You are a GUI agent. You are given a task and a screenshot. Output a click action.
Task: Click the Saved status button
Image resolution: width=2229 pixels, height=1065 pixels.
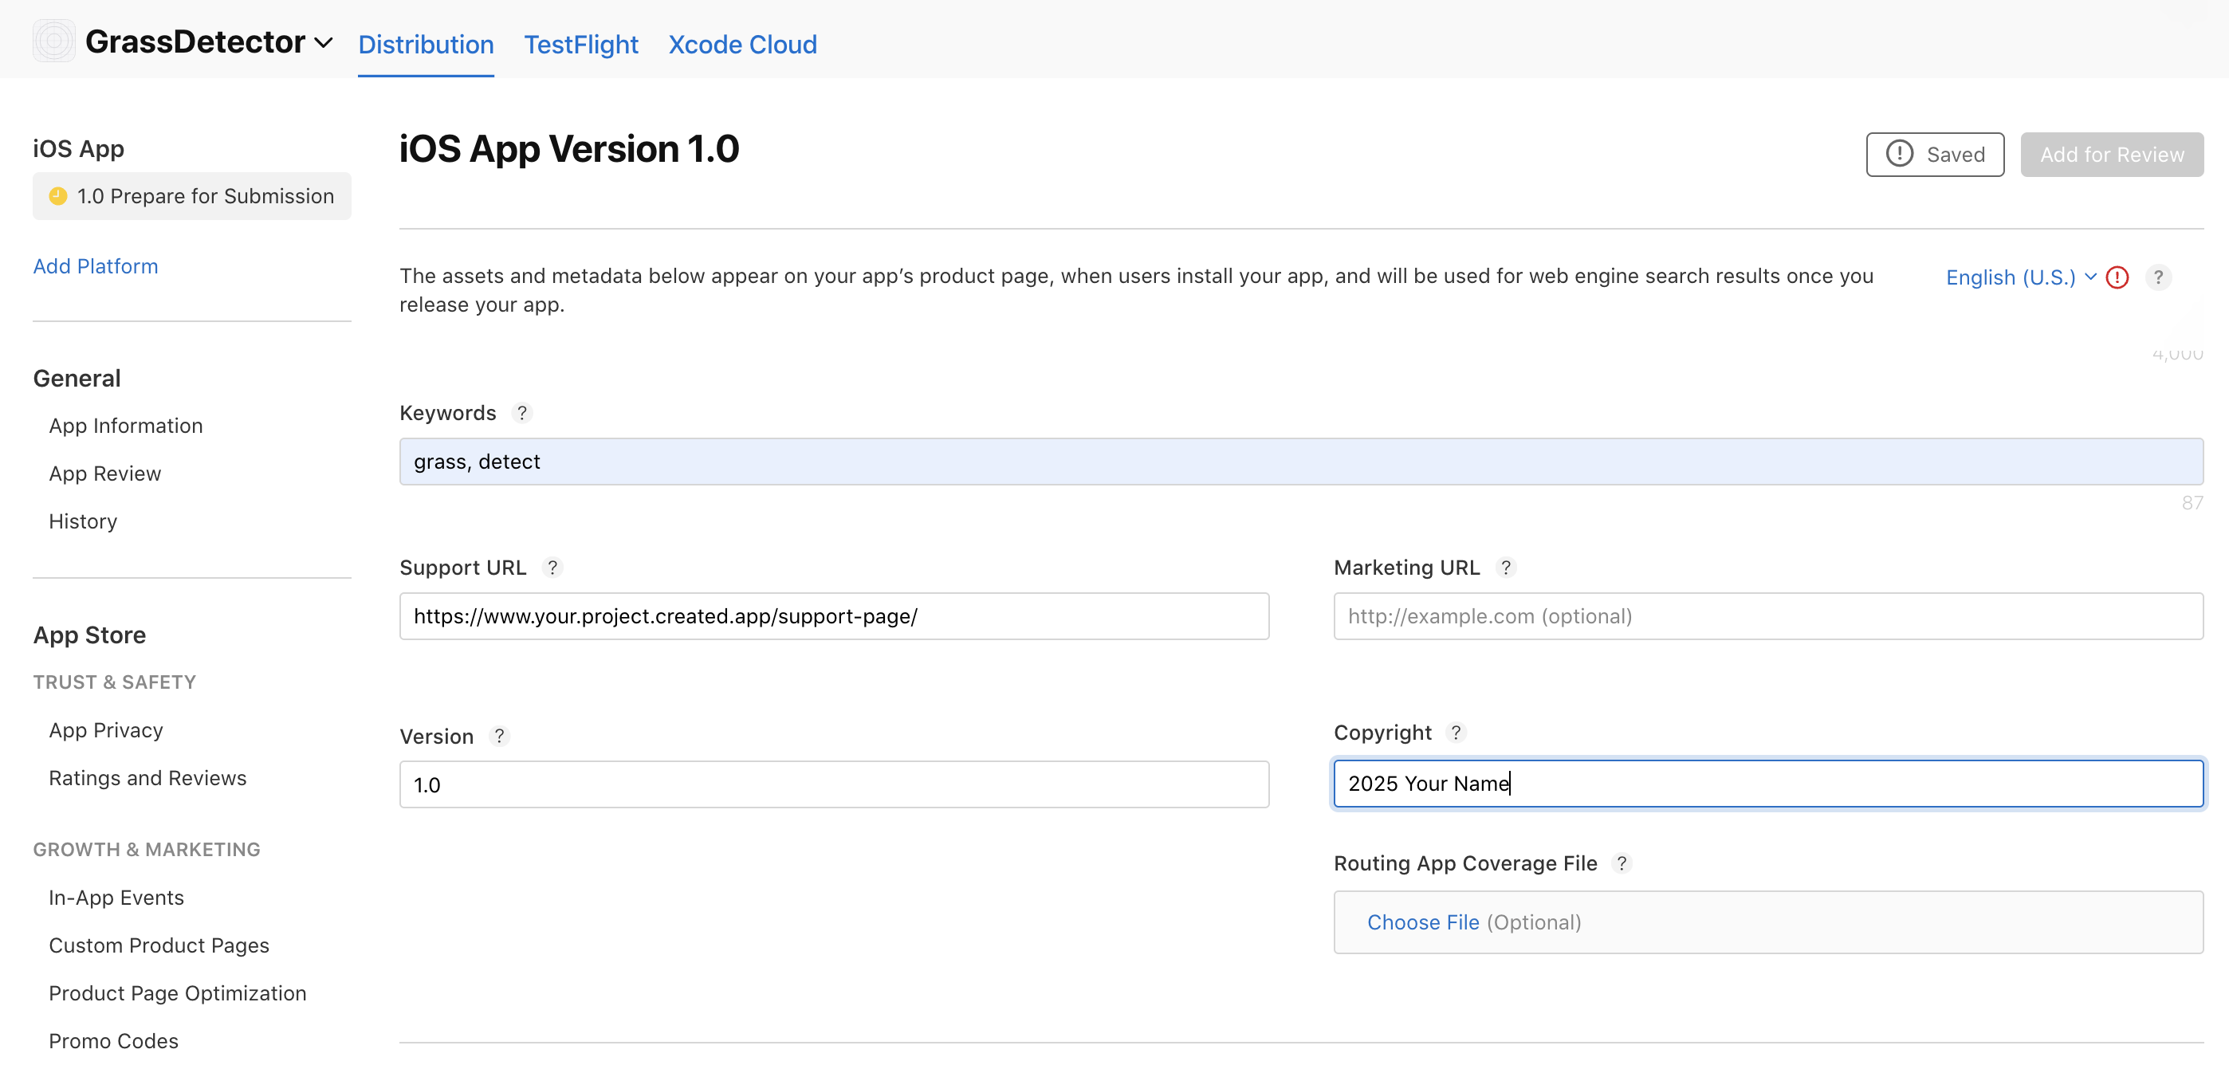(1934, 155)
